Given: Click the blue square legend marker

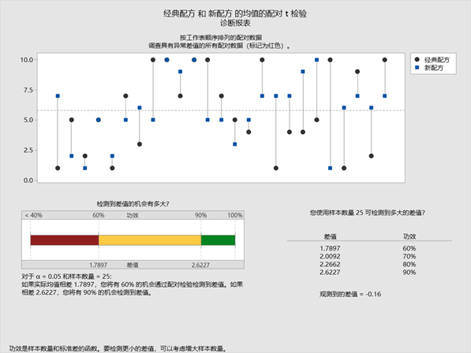Looking at the screenshot, I should pyautogui.click(x=417, y=68).
